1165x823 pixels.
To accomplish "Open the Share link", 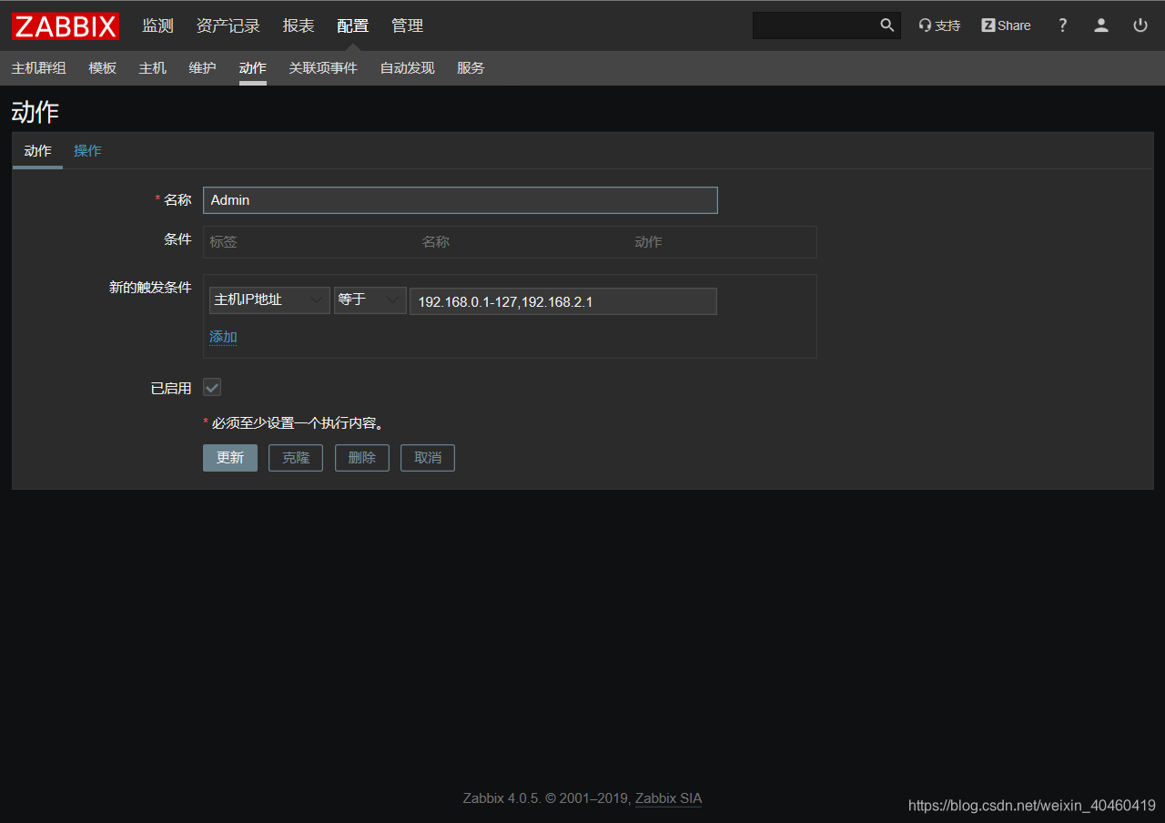I will click(x=1006, y=25).
